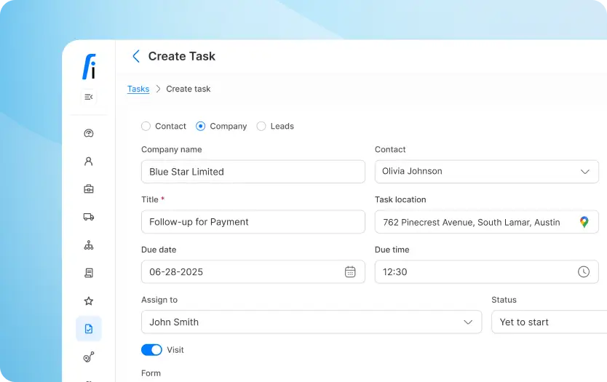The height and width of the screenshot is (382, 607).
Task: Collapse the sidebar with the menu toggle icon
Action: (89, 97)
